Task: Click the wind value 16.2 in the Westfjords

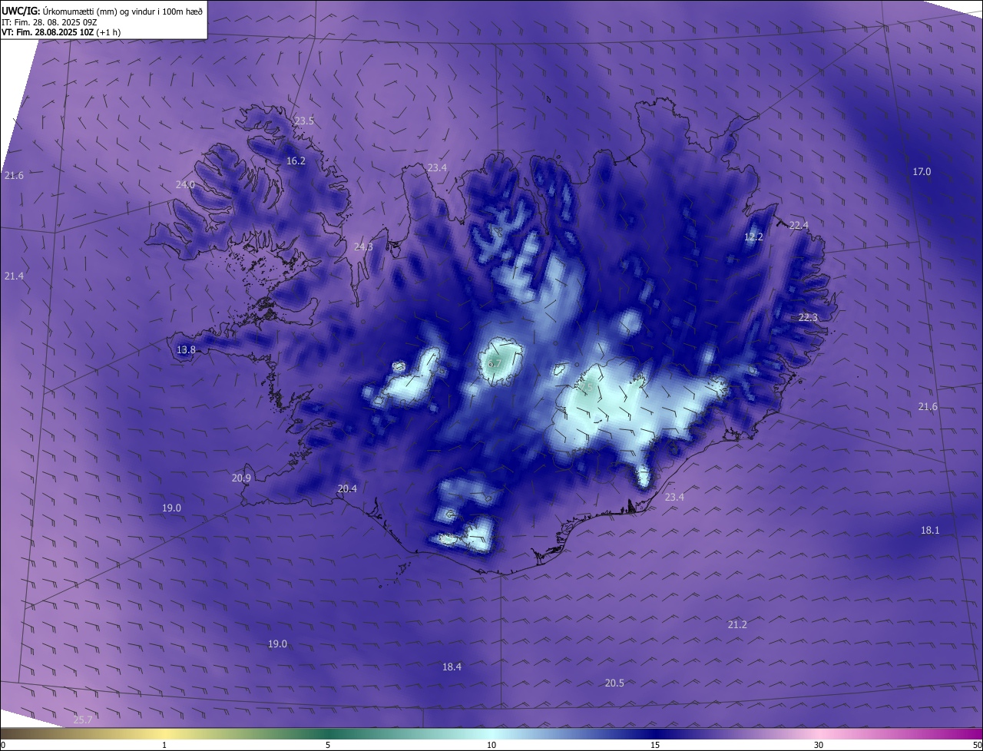Action: point(296,161)
